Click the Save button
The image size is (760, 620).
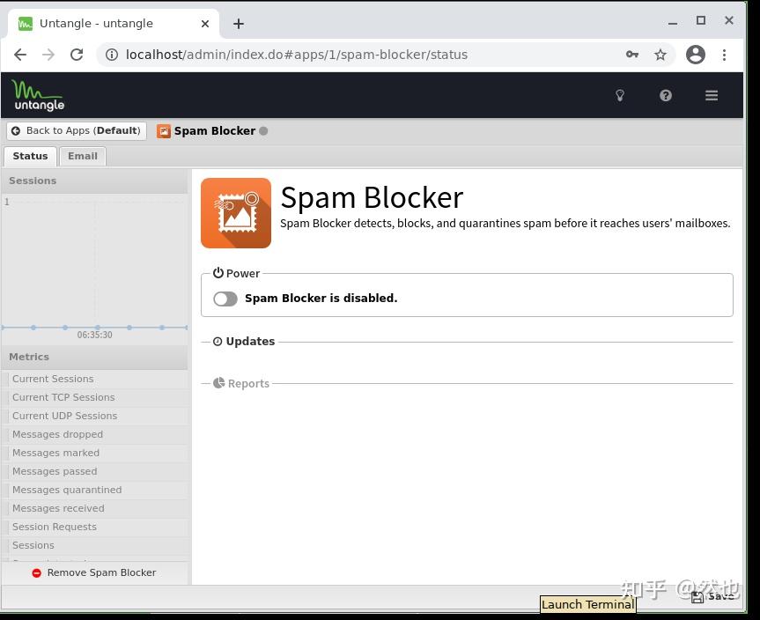712,596
